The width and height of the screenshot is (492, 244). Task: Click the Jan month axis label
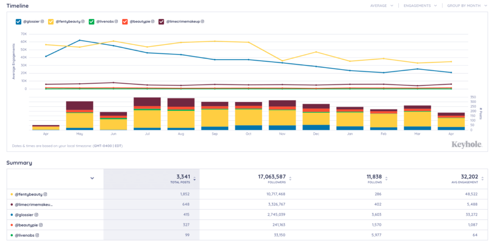[350, 134]
